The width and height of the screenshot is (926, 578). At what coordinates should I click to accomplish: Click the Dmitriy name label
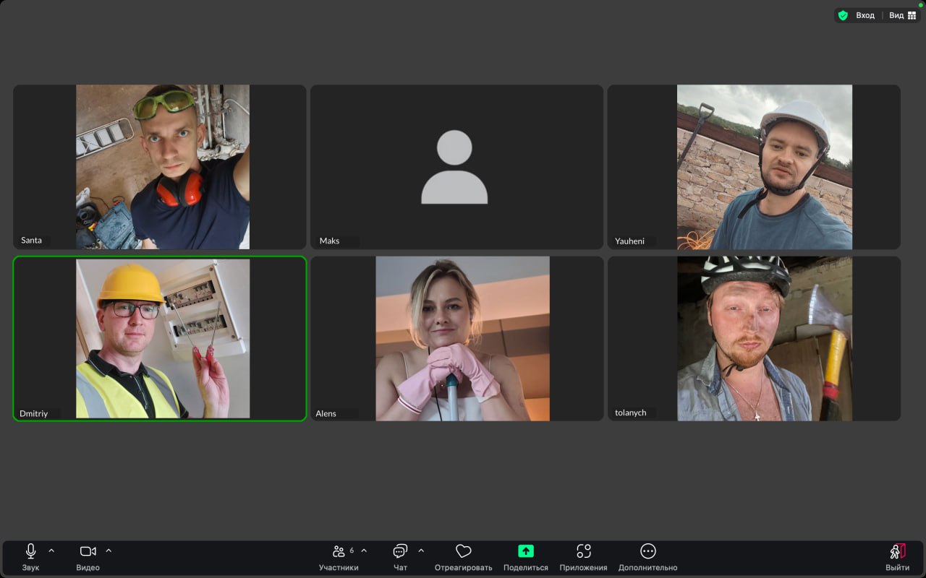(x=33, y=413)
